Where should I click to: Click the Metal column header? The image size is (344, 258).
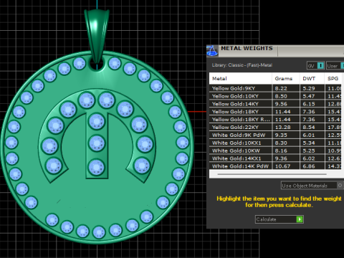241,79
